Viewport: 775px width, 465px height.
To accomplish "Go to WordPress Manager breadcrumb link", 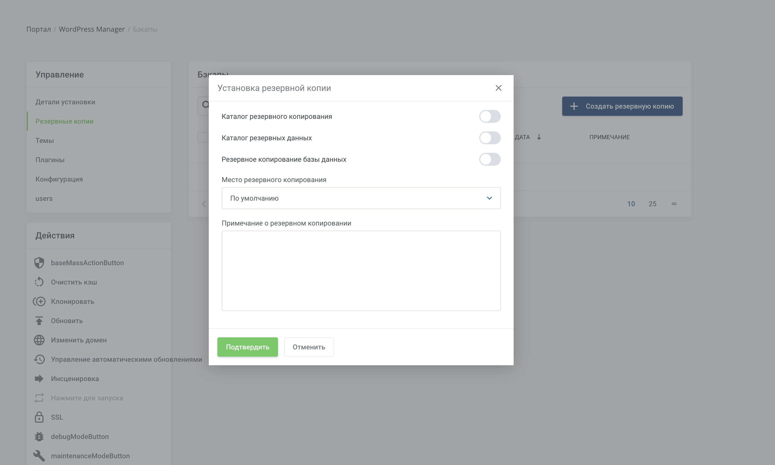I will tap(92, 29).
